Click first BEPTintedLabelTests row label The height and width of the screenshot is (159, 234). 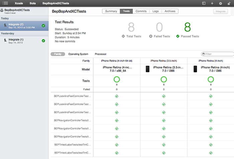73,145
